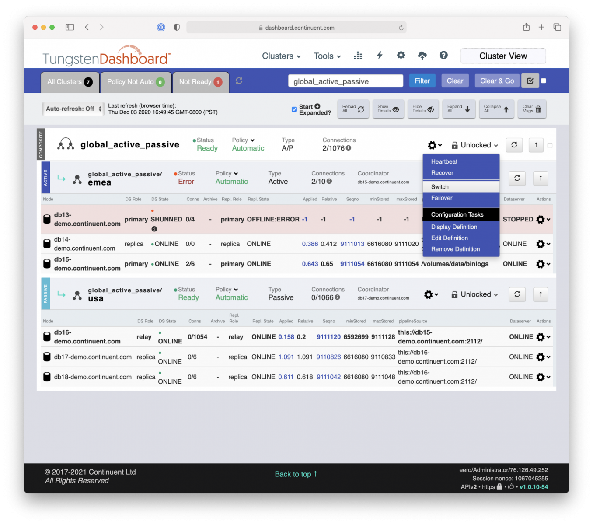
Task: Open the Tools dropdown menu
Action: (327, 56)
